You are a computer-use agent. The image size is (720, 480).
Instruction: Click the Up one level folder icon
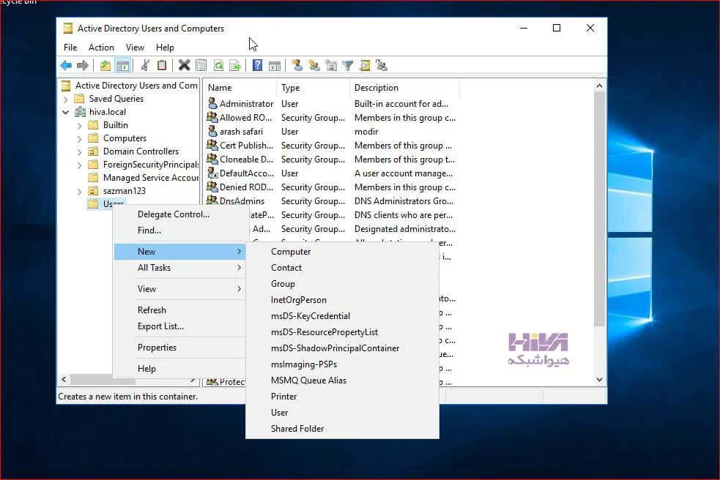click(105, 66)
